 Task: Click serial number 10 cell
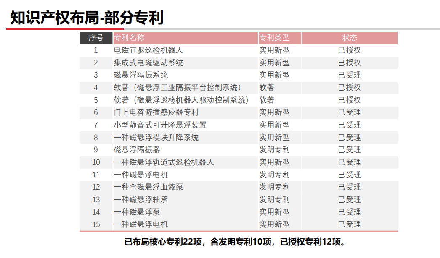tap(96, 162)
